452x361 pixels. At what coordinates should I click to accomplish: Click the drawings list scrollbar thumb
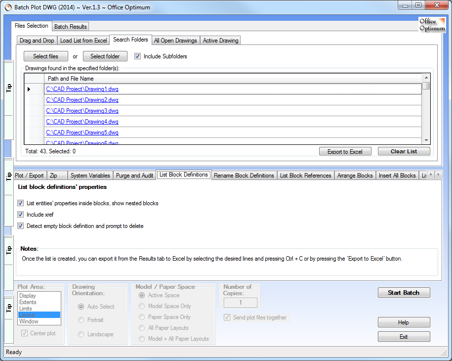click(x=426, y=86)
